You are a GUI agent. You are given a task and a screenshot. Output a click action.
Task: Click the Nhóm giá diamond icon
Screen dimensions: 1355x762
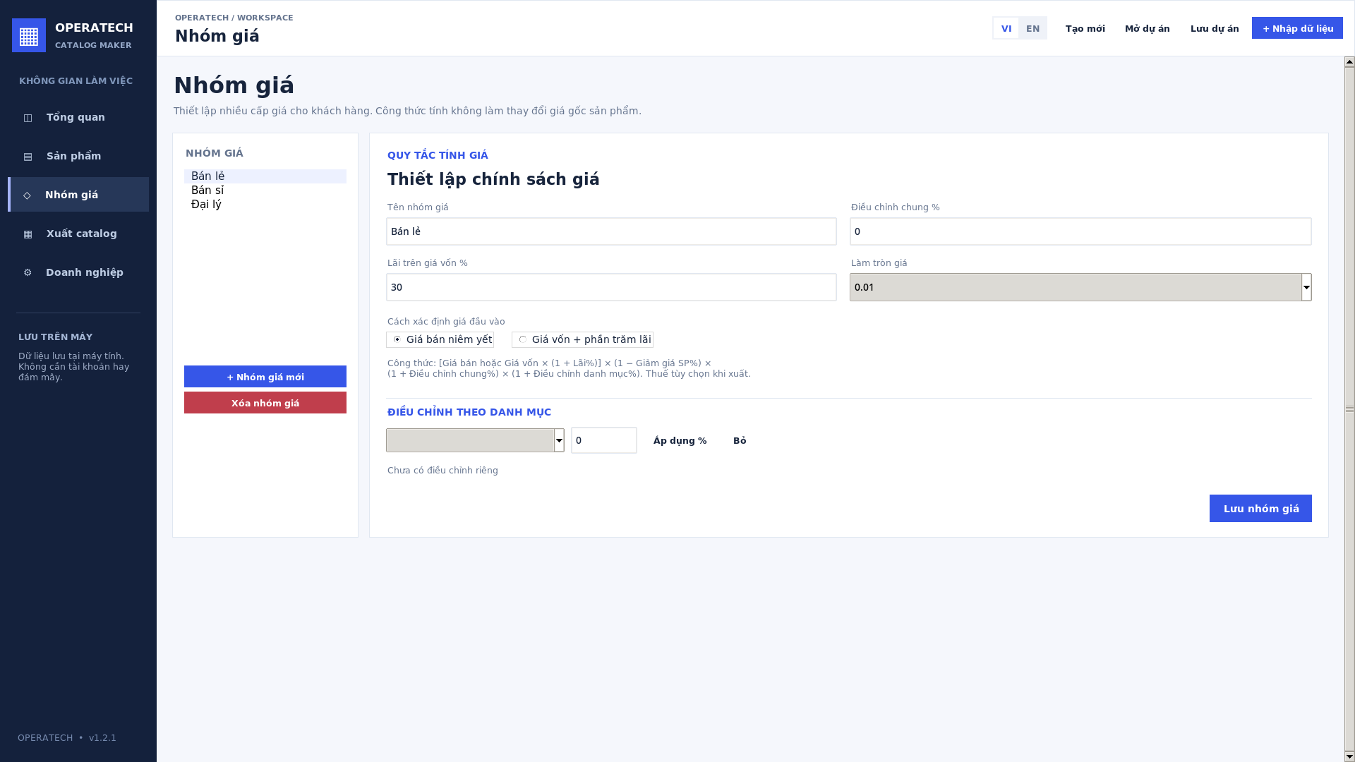28,195
